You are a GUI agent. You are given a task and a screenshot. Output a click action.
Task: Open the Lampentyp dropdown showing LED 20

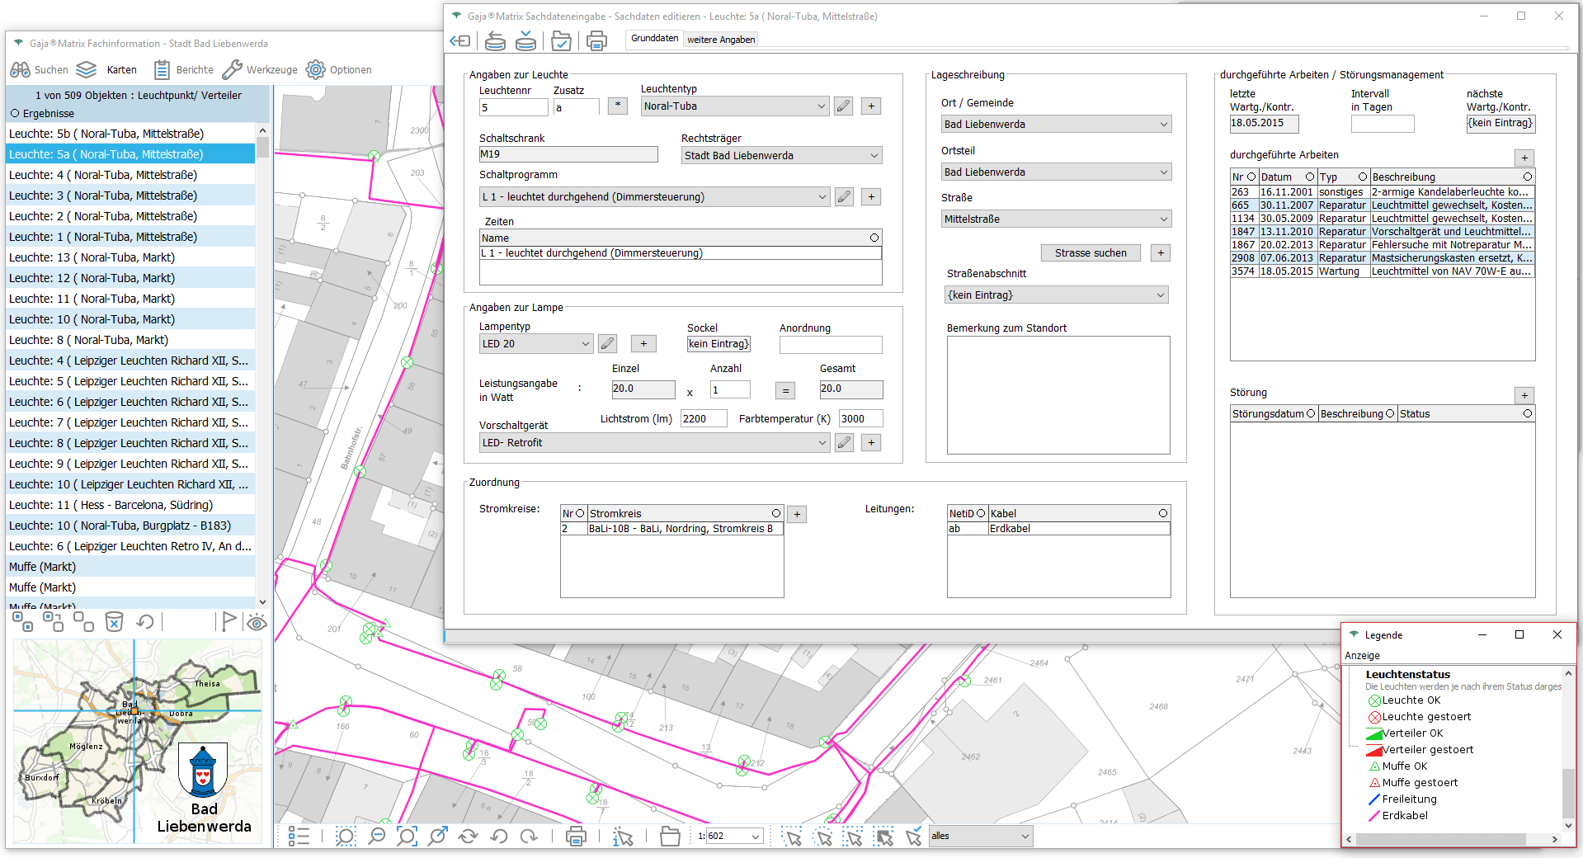(535, 344)
